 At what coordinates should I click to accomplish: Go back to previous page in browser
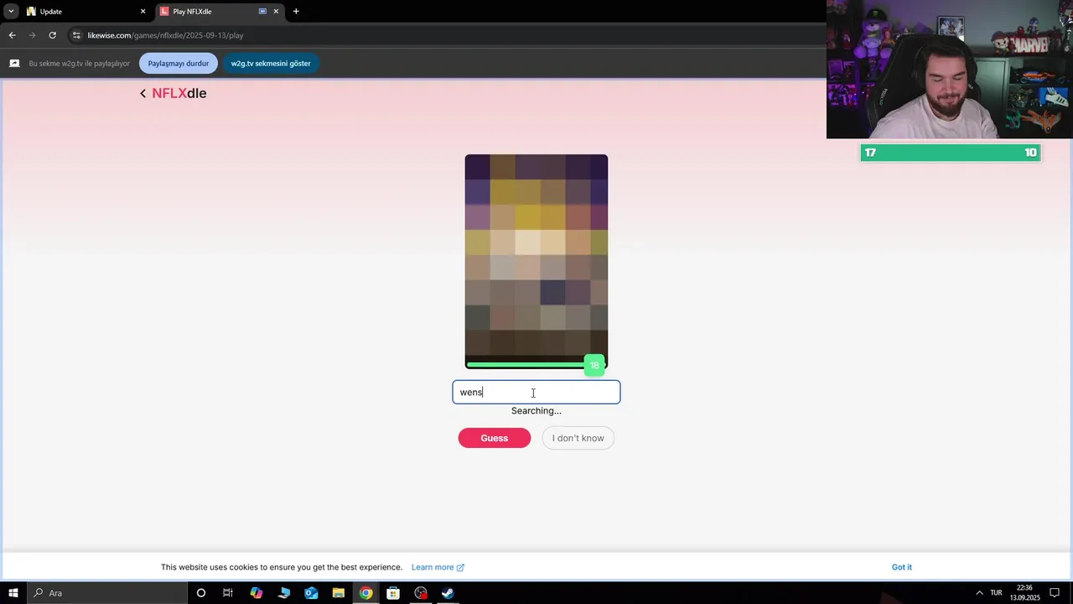[x=12, y=35]
